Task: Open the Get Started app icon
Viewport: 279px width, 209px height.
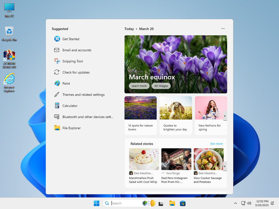Action: click(57, 39)
